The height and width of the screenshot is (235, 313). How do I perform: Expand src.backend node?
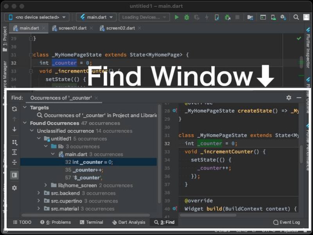click(39, 193)
